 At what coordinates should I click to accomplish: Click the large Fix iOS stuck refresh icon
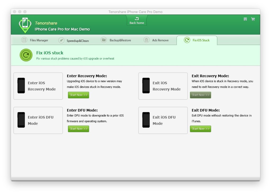26,55
